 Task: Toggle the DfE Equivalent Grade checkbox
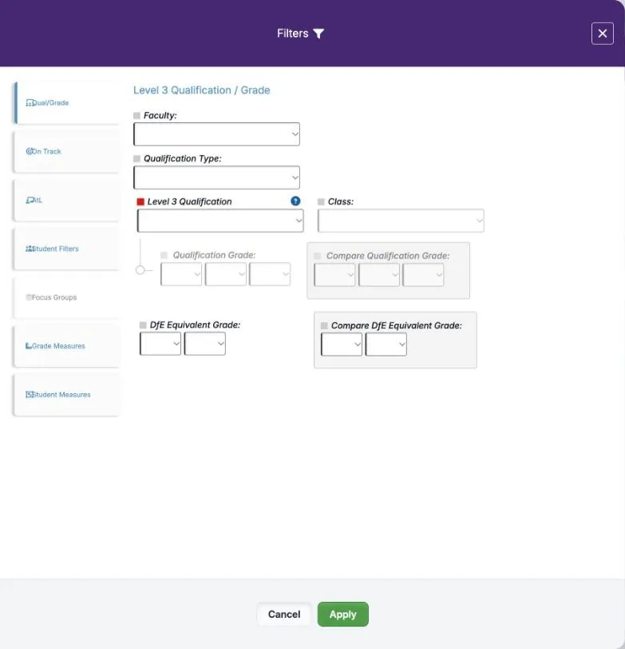(x=143, y=325)
